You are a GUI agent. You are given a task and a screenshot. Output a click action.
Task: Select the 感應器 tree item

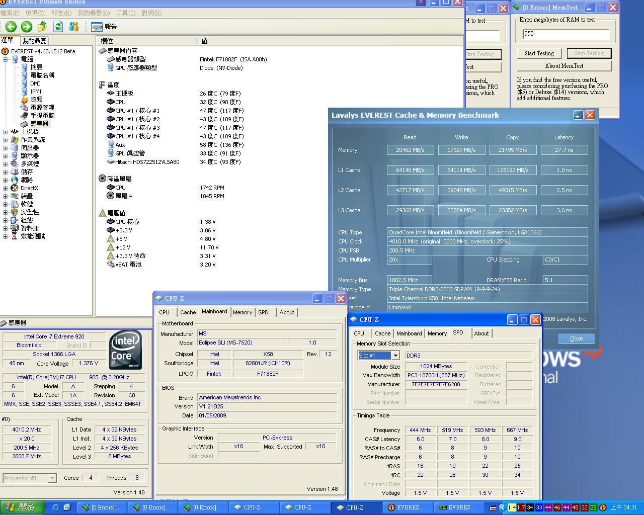point(39,124)
